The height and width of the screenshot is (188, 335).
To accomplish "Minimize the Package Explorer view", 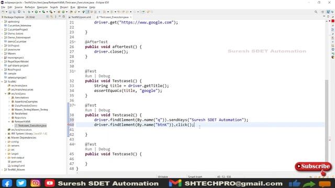I will pyautogui.click(x=60, y=17).
